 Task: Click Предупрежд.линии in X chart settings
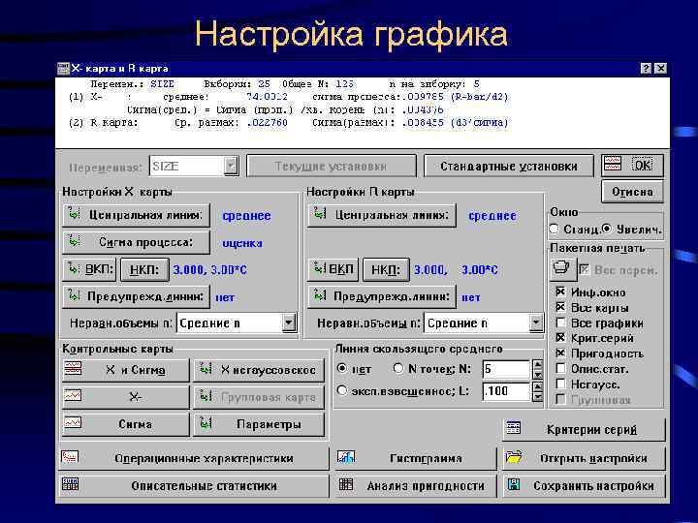[137, 296]
